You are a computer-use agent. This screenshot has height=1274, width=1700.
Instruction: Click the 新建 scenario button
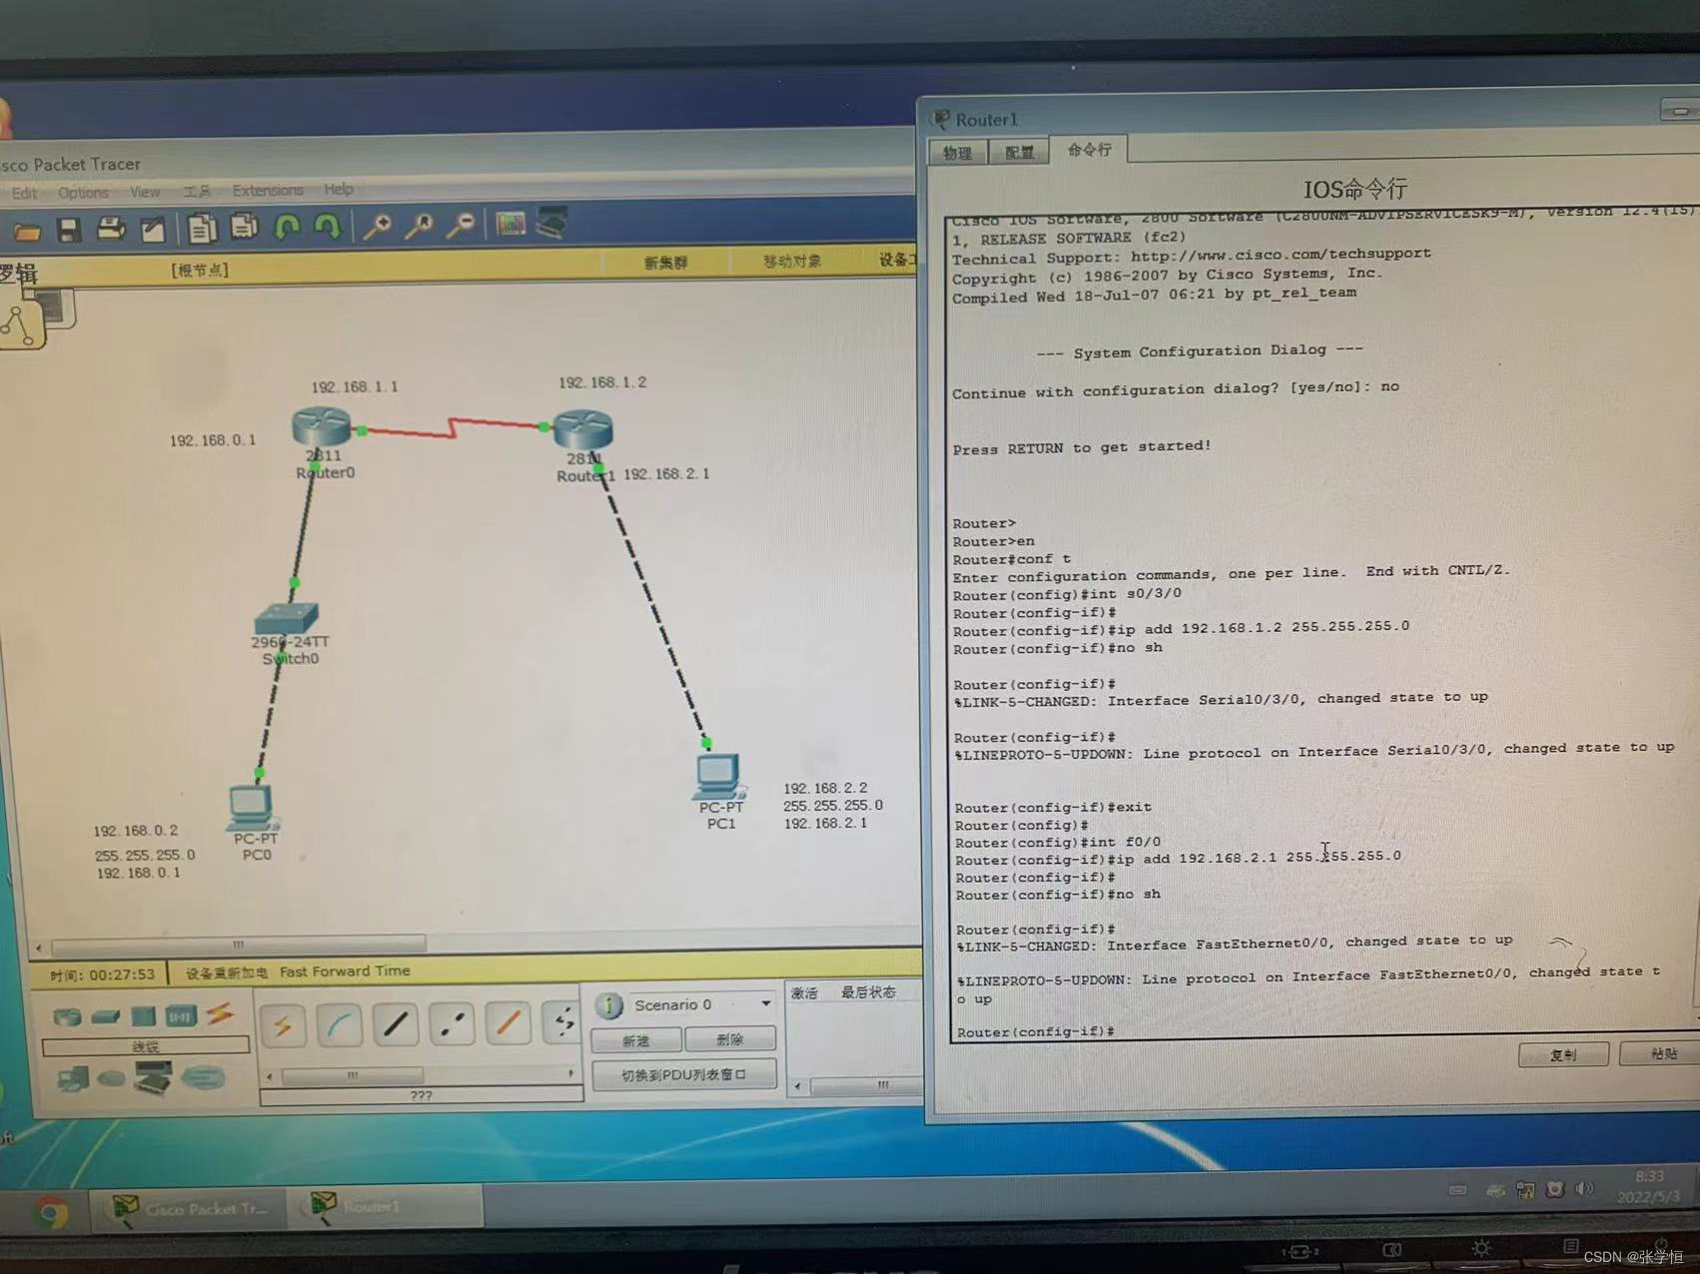[636, 1040]
